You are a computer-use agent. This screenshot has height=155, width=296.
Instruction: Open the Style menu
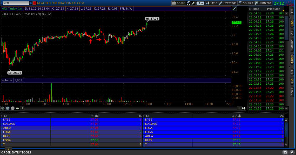point(212,3)
